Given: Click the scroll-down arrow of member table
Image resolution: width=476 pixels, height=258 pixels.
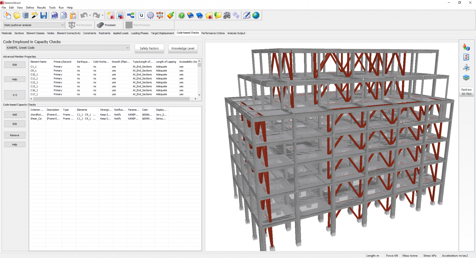Looking at the screenshot, I should click(x=200, y=95).
